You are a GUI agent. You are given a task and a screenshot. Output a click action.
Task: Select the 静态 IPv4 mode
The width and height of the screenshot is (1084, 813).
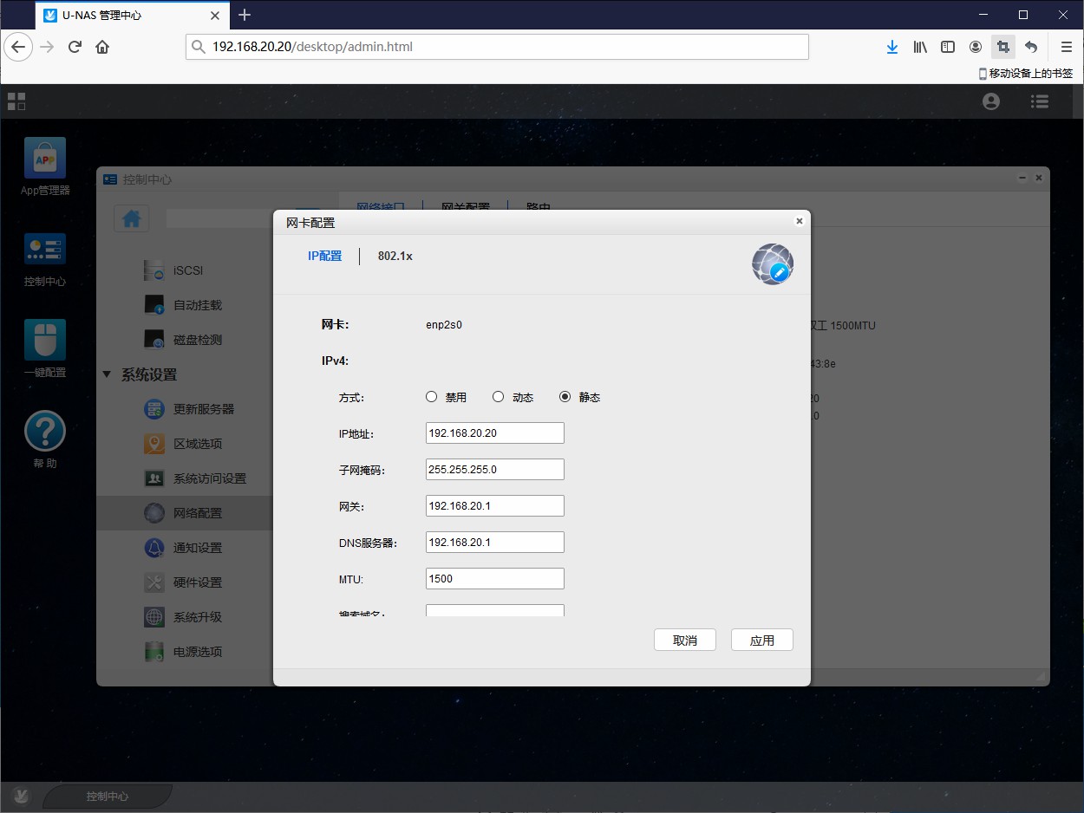[565, 397]
